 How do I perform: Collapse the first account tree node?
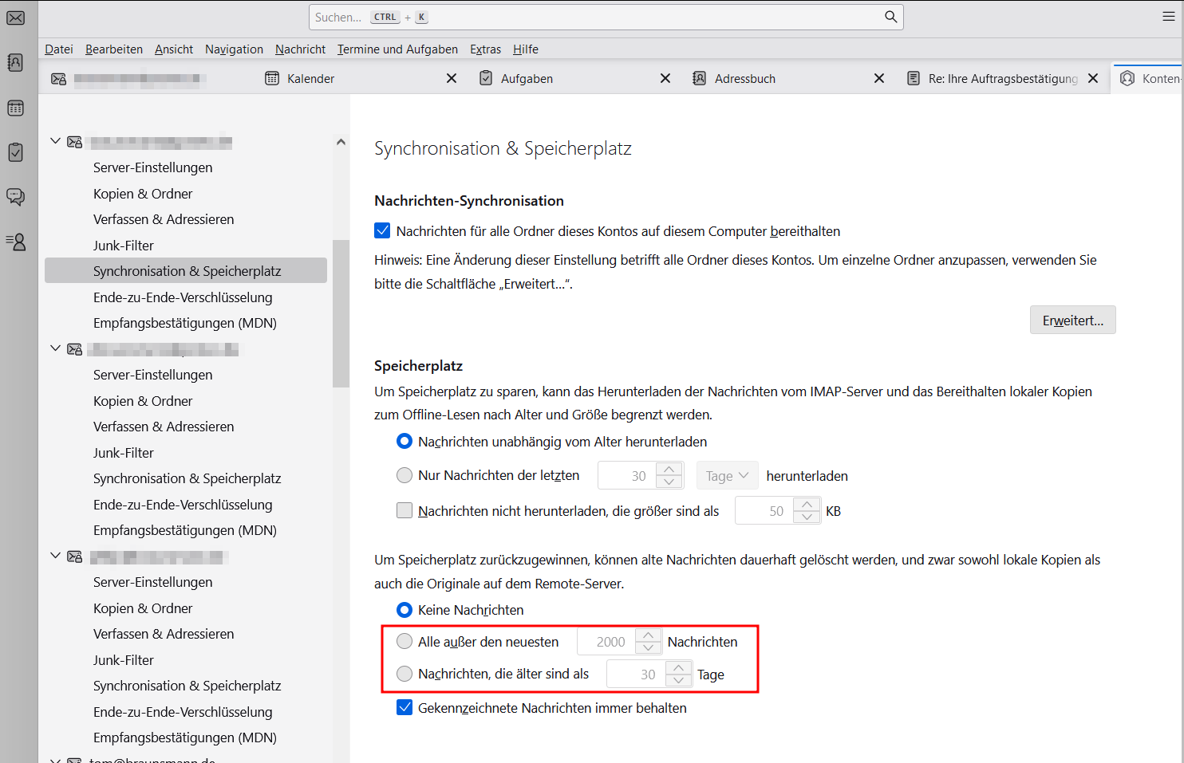click(55, 141)
